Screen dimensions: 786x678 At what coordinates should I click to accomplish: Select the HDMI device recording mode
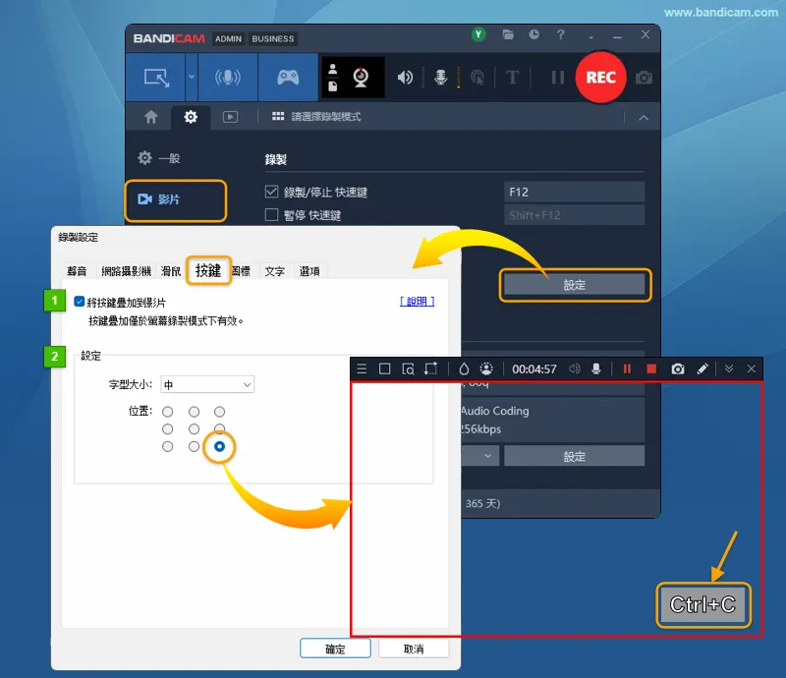(228, 78)
